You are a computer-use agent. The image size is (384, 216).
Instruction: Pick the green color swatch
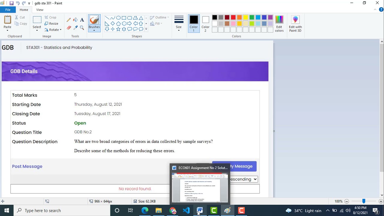(252, 17)
